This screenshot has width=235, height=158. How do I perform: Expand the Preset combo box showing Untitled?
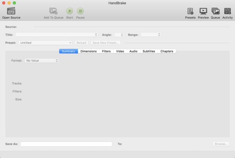click(x=45, y=43)
